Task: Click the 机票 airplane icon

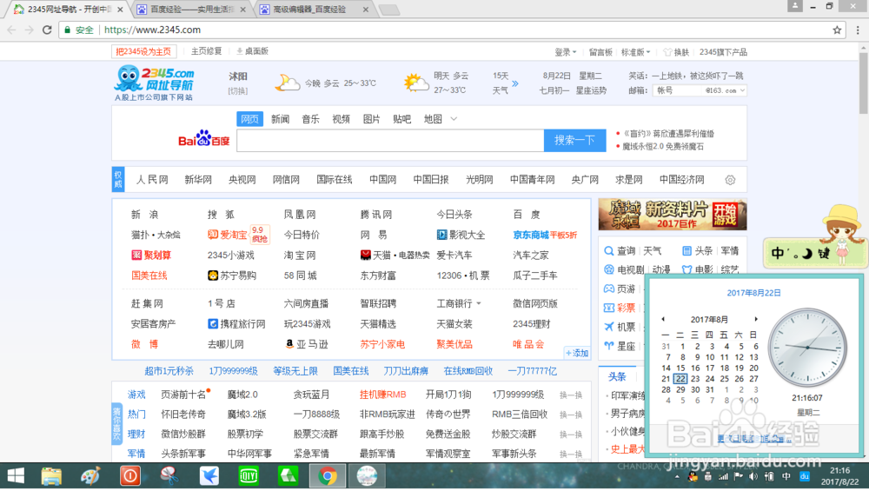Action: coord(608,327)
